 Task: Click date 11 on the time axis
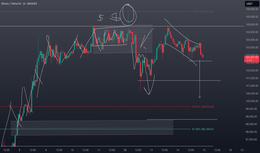[x=99, y=150]
